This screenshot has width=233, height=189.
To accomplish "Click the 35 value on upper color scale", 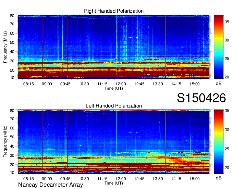I will pos(227,22).
